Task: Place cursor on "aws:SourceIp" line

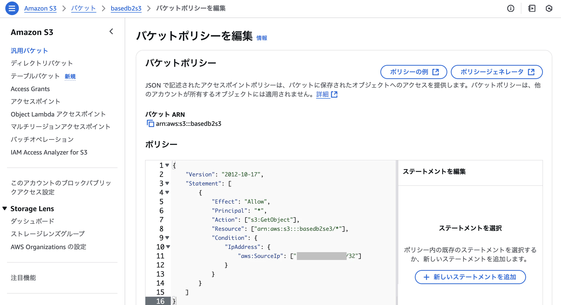Action: click(x=299, y=256)
